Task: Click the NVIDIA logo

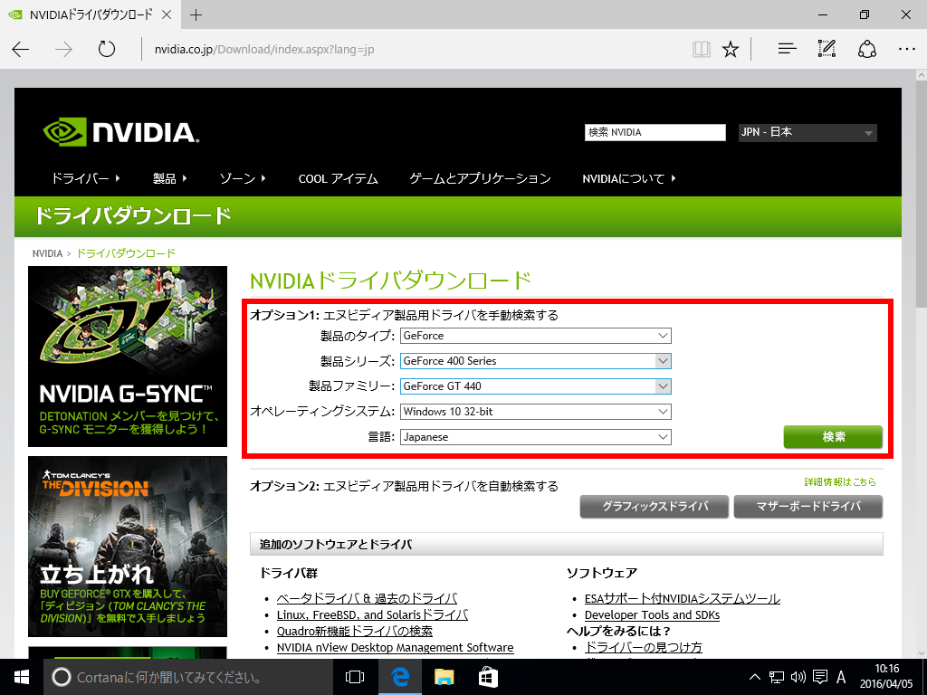Action: coord(119,132)
